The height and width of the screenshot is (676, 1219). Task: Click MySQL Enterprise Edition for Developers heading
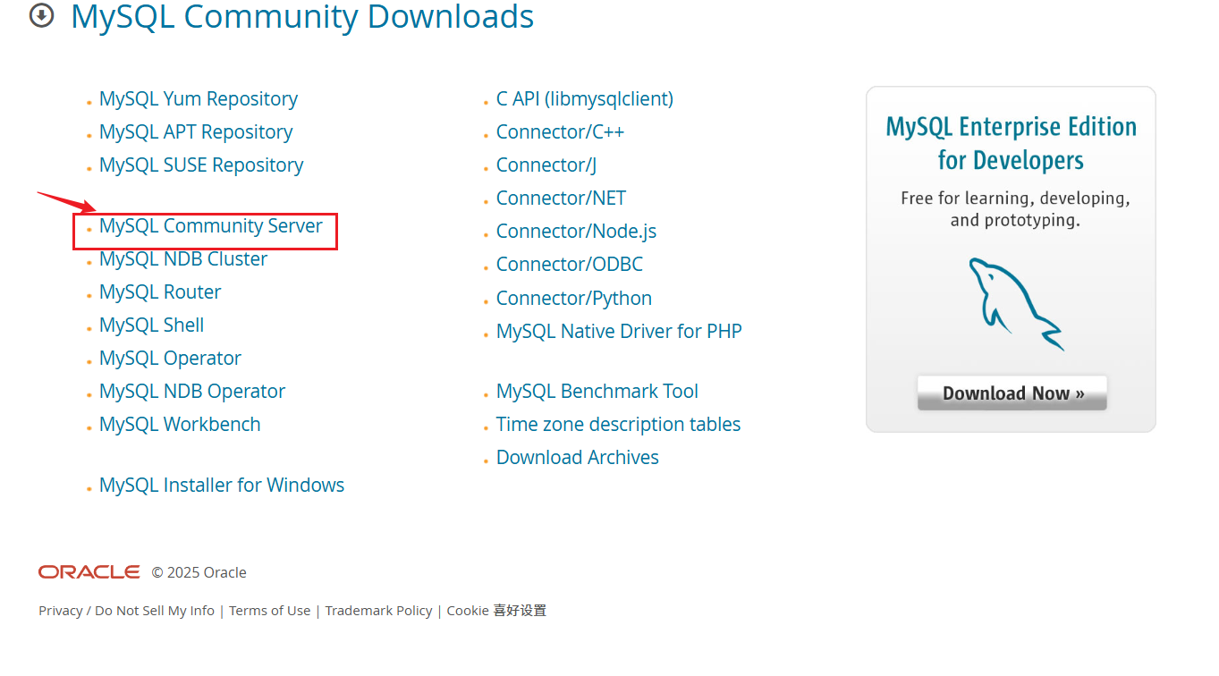pyautogui.click(x=1011, y=143)
